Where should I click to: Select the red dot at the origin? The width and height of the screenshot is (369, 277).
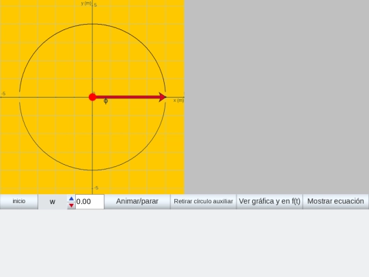[92, 97]
